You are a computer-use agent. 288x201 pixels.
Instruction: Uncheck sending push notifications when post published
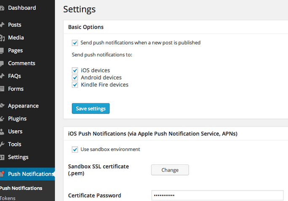pyautogui.click(x=75, y=43)
